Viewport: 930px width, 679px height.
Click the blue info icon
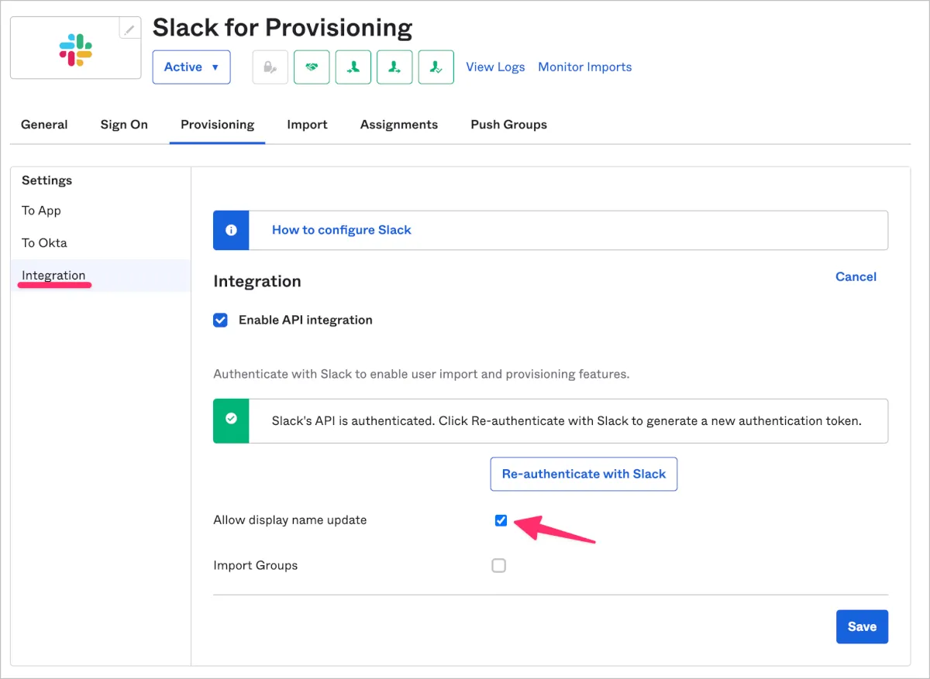(x=231, y=231)
